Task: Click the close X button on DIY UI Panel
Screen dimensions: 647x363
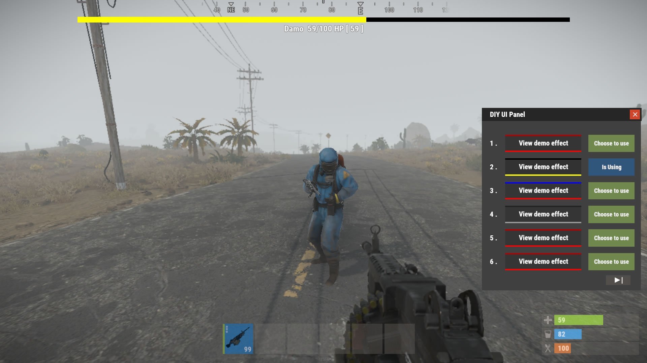Action: click(x=635, y=114)
